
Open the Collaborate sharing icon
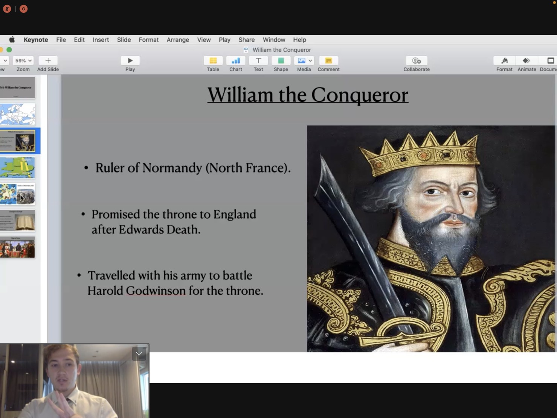tap(417, 61)
